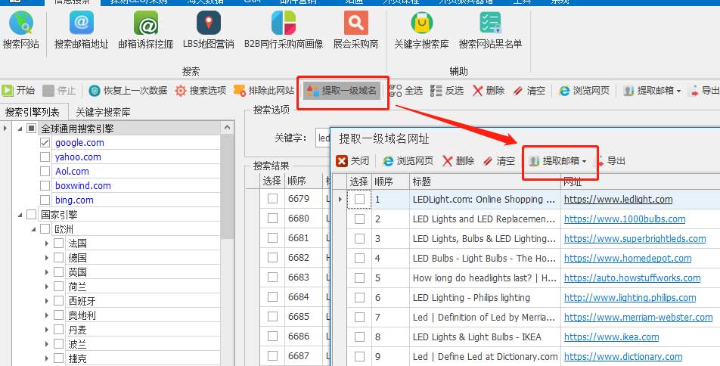Expand the 德国 tree node

click(47, 258)
